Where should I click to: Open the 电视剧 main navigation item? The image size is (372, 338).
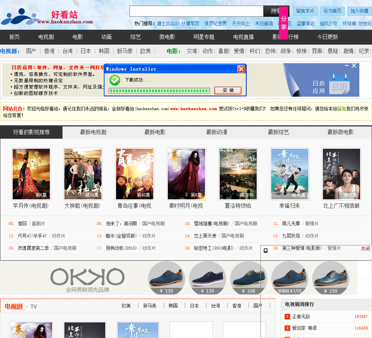(x=46, y=37)
